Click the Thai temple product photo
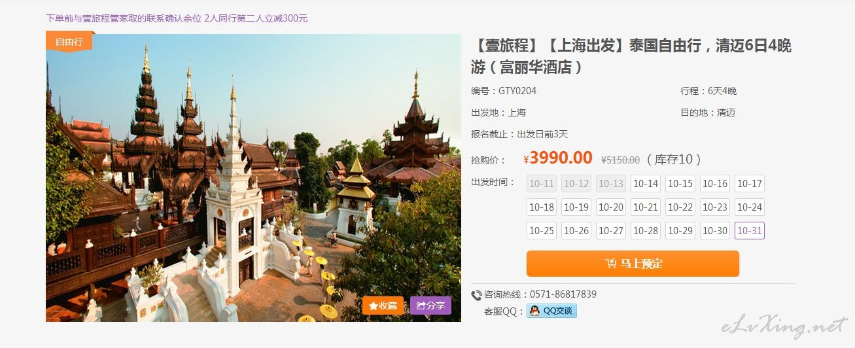Screen dimensions: 855x348 click(x=253, y=177)
